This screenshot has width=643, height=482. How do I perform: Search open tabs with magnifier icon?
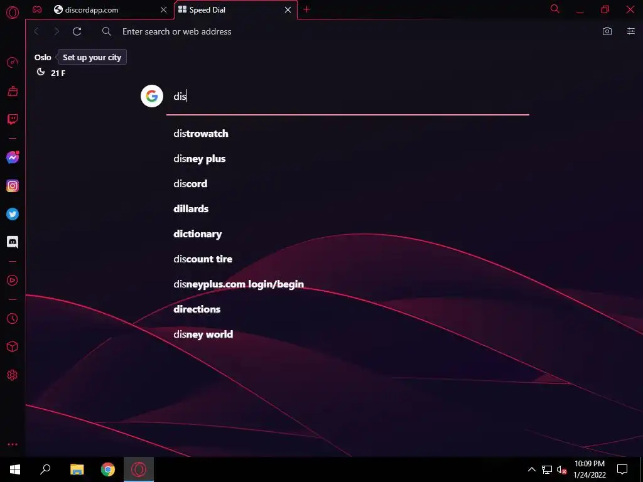555,9
